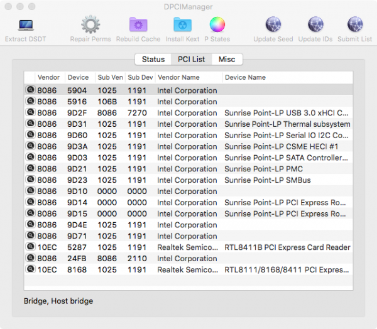377x329 pixels.
Task: Click the Update IDs globe icon
Action: (315, 25)
